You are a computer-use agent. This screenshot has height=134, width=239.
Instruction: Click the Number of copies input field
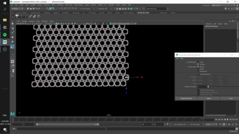point(202,87)
